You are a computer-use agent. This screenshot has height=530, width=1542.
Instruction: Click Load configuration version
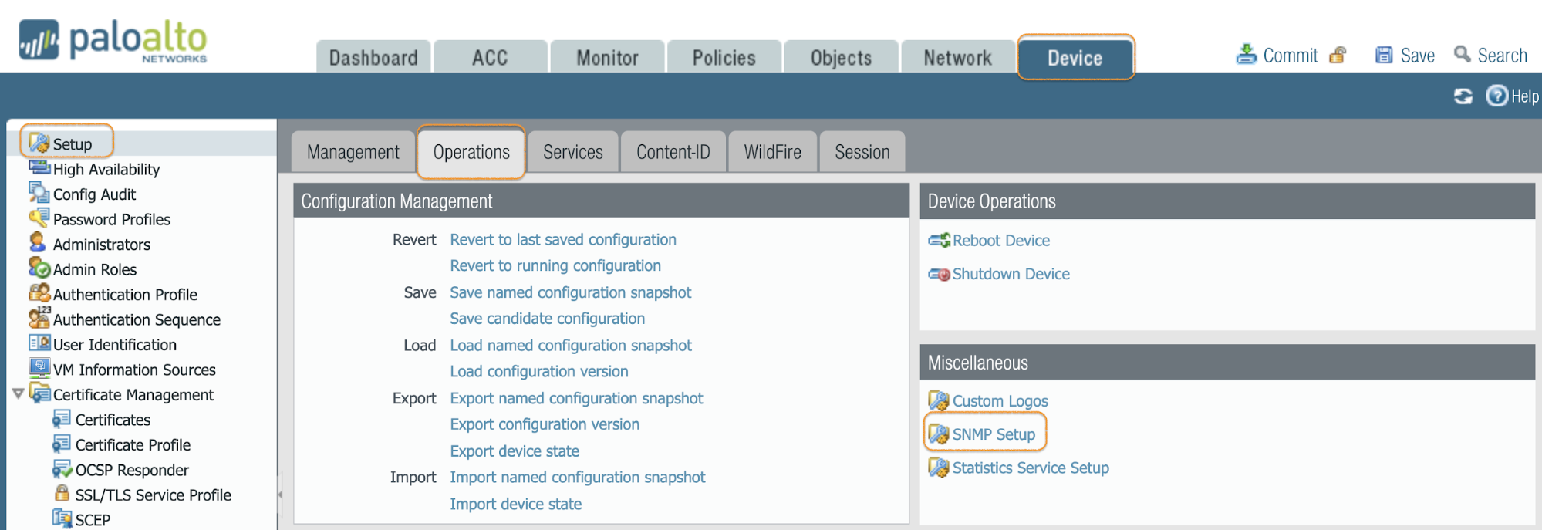pyautogui.click(x=539, y=371)
